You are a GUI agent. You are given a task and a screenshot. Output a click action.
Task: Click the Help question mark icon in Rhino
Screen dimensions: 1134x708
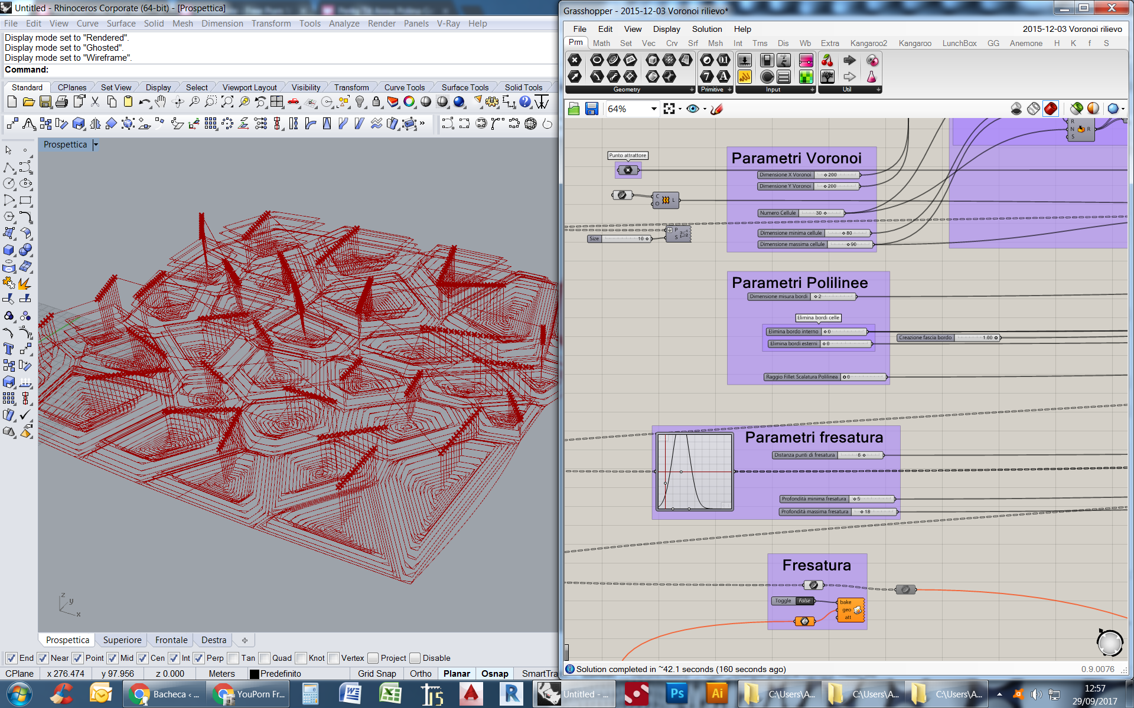(525, 102)
